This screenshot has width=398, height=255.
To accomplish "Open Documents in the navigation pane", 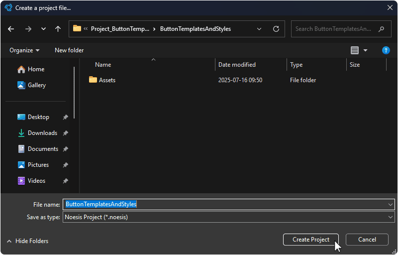I will click(x=38, y=149).
